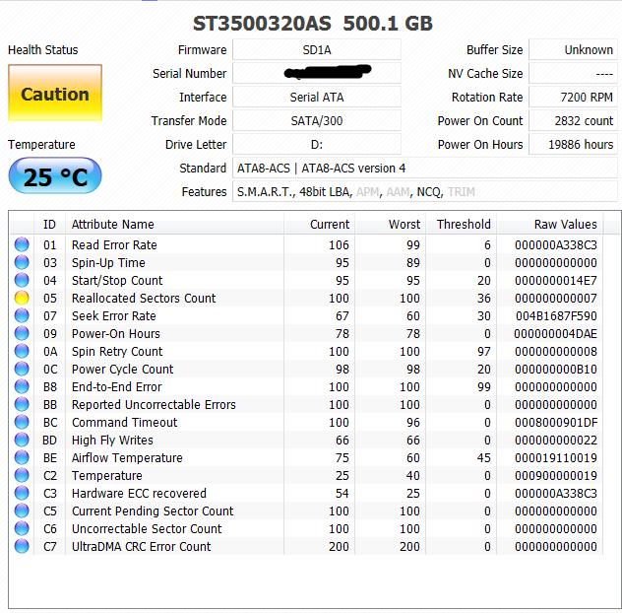Image resolution: width=622 pixels, height=613 pixels.
Task: Click status orb for UltraDMA CRC Error Count
Action: click(x=22, y=546)
